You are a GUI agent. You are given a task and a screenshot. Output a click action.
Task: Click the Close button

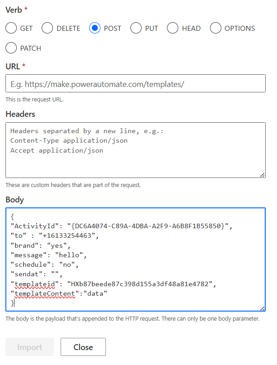pyautogui.click(x=83, y=347)
